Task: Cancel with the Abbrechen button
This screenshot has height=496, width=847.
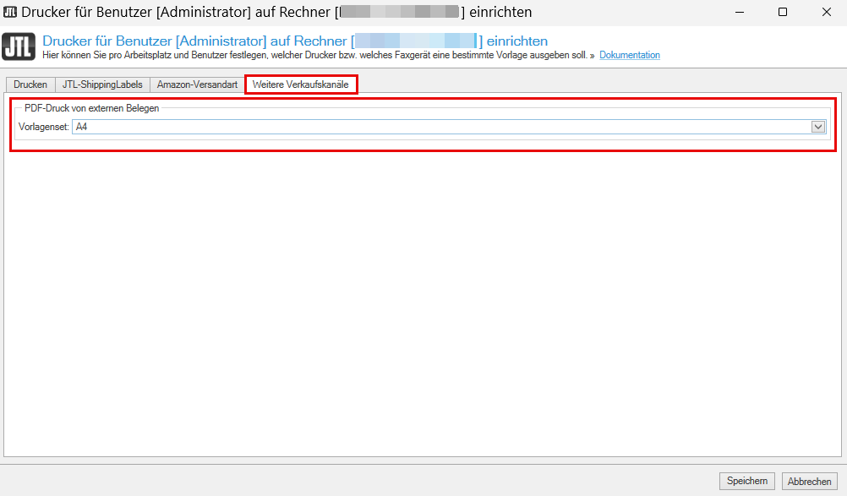Action: pyautogui.click(x=809, y=481)
